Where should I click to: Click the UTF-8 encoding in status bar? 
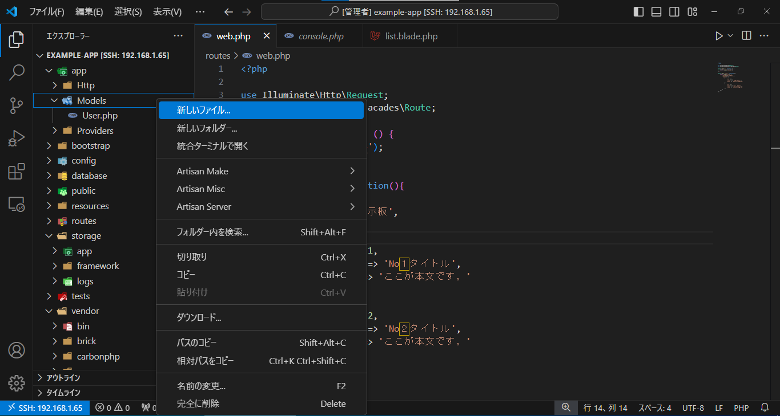[693, 408]
